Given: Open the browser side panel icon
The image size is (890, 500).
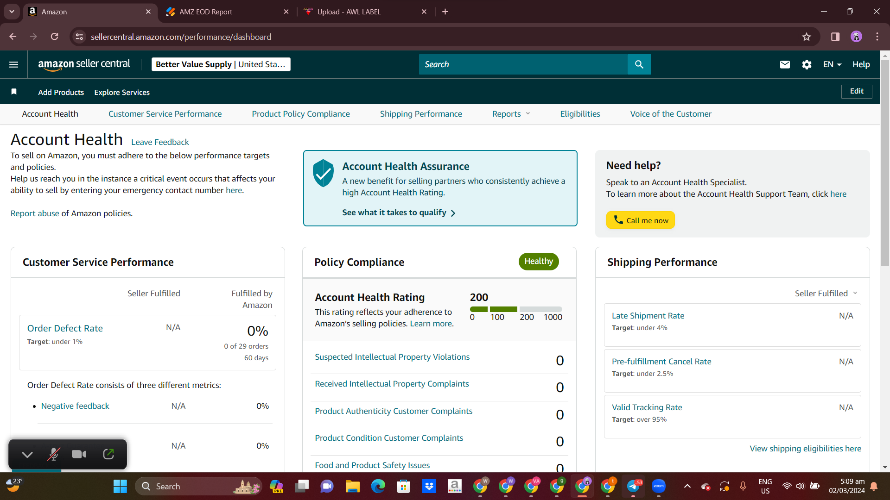Looking at the screenshot, I should coord(835,37).
